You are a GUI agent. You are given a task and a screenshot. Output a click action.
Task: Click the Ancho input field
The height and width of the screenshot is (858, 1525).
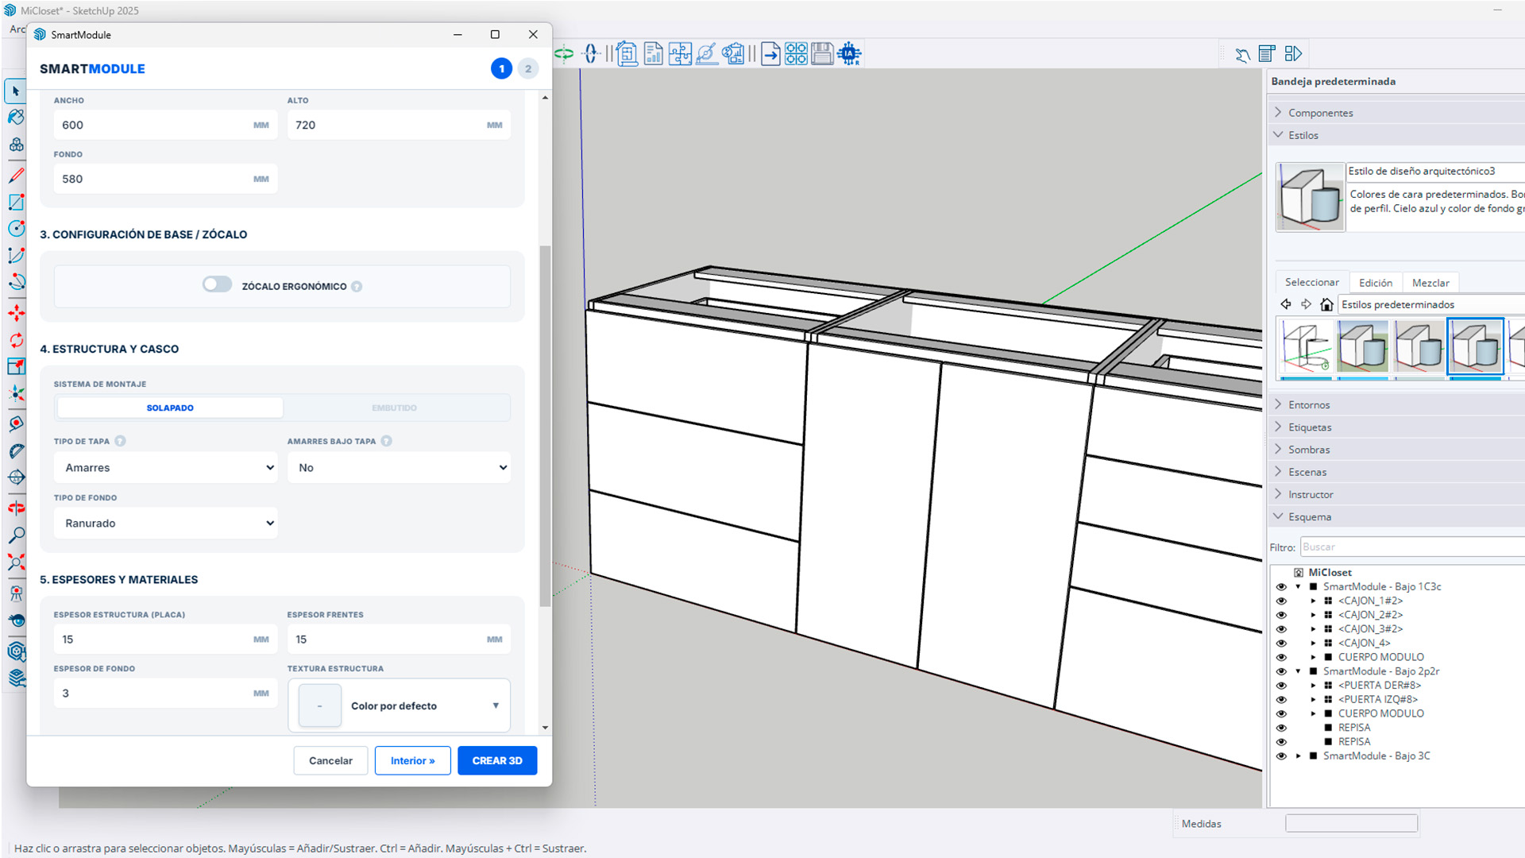pos(166,125)
